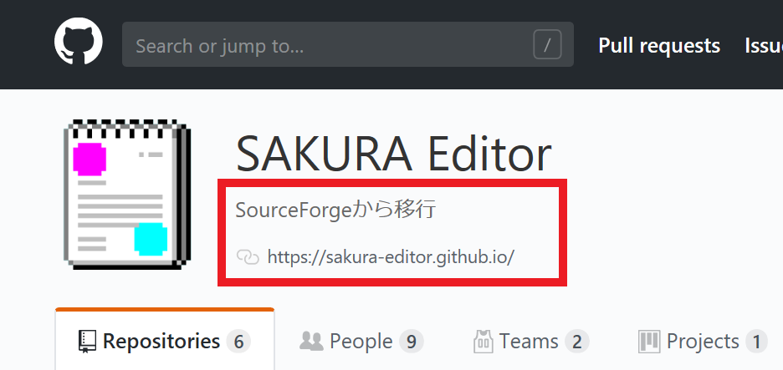Click the repository book icon
This screenshot has width=783, height=370.
pyautogui.click(x=87, y=342)
